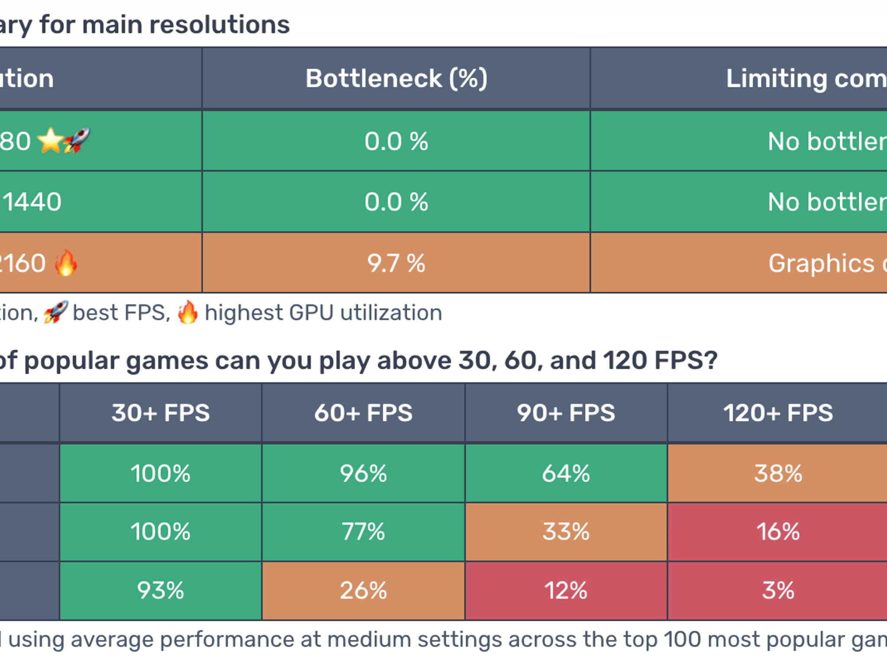This screenshot has width=887, height=665.
Task: Click the star icon in first resolution row
Action: click(x=51, y=140)
